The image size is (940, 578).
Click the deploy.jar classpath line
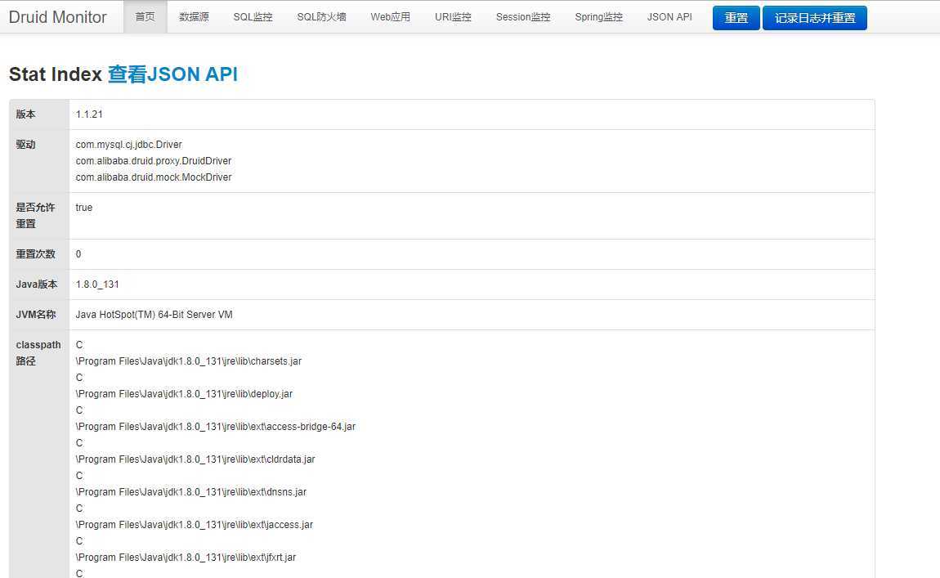(184, 394)
